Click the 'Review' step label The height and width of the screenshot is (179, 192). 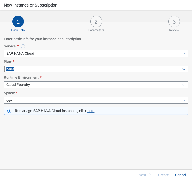(174, 30)
